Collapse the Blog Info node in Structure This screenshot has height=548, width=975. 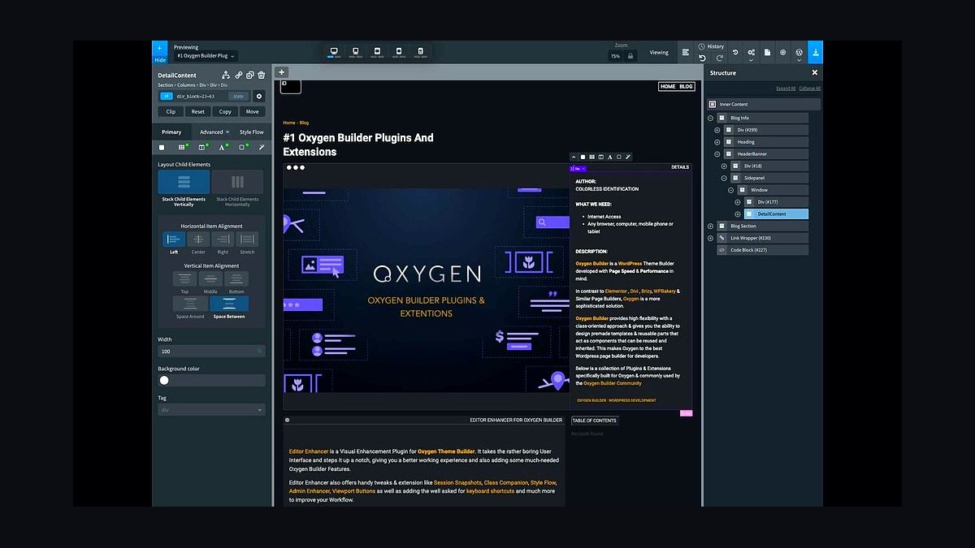(x=711, y=118)
